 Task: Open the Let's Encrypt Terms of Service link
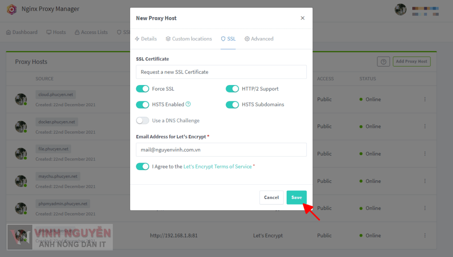click(x=217, y=167)
